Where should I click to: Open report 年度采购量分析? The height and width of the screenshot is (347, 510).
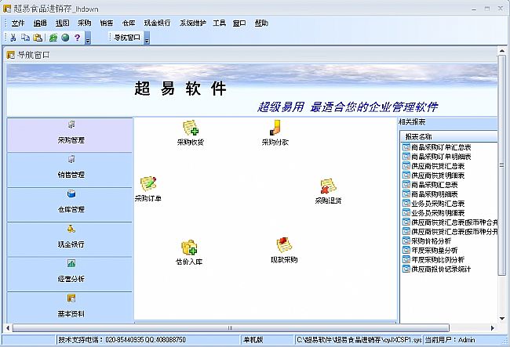click(x=430, y=251)
